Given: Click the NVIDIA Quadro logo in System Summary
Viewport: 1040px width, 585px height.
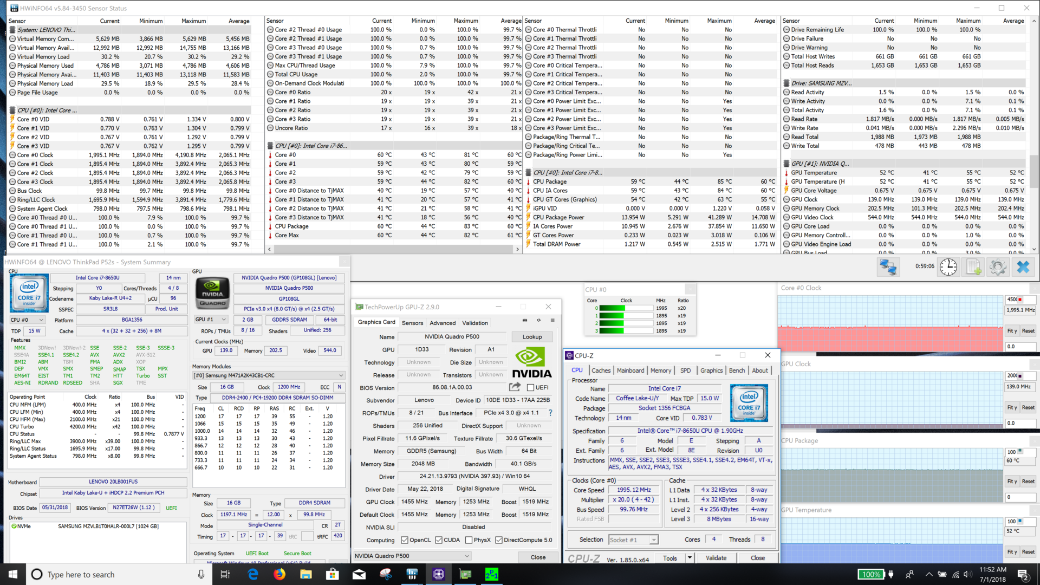Looking at the screenshot, I should tap(212, 293).
